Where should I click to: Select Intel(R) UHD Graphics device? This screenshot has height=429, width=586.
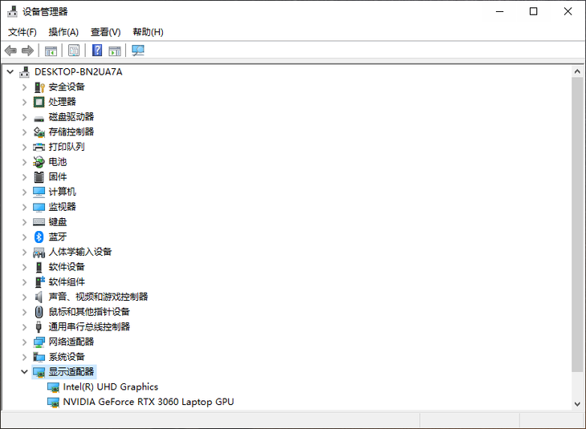(x=110, y=387)
